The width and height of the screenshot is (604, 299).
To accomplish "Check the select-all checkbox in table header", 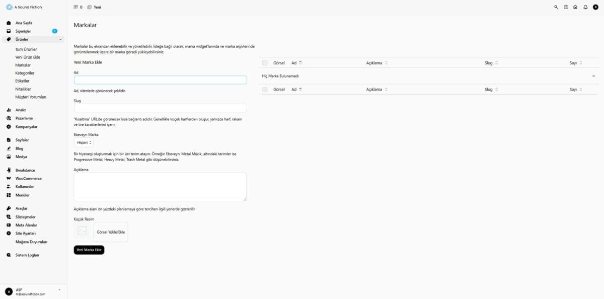I will click(x=265, y=63).
